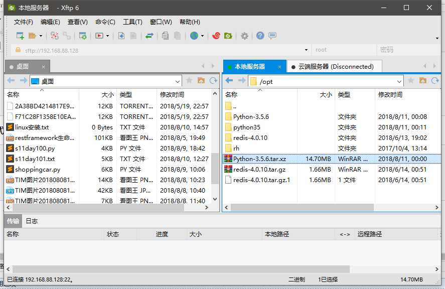
Task: Click the Copy documents icon
Action: 165,36
